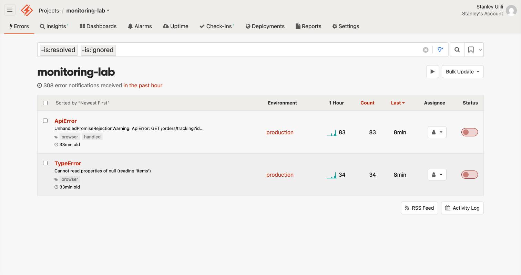This screenshot has width=521, height=275.
Task: Open the Insights tab
Action: pos(54,26)
